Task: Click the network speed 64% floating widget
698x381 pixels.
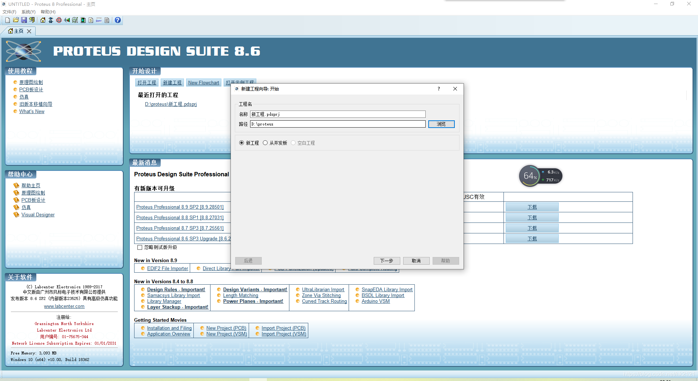Action: pos(540,176)
